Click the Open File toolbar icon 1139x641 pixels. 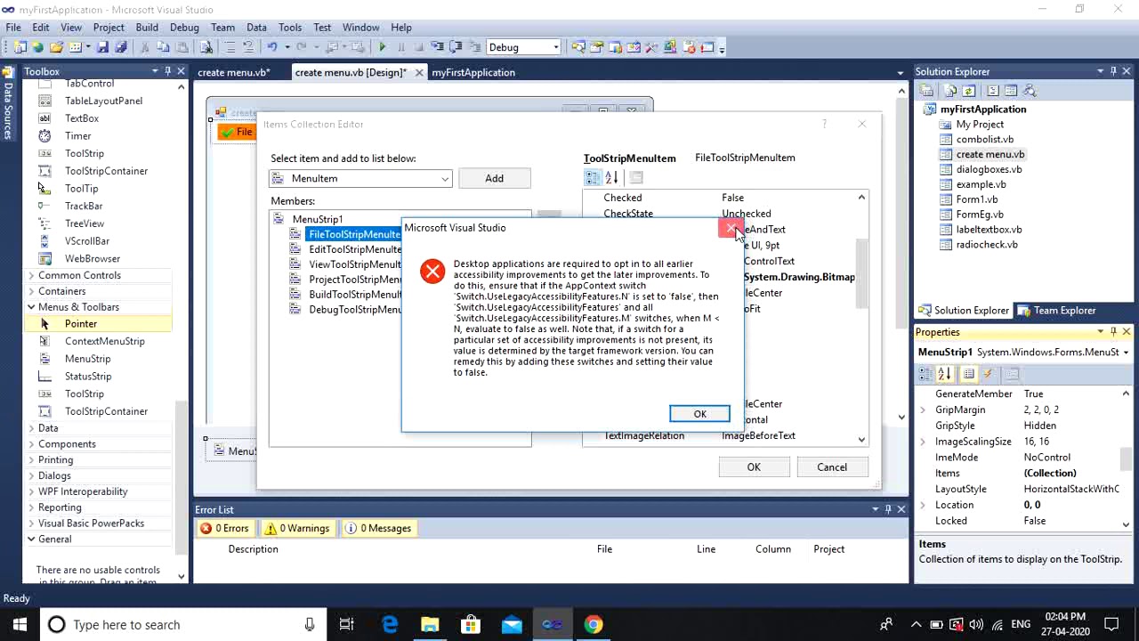(x=55, y=47)
